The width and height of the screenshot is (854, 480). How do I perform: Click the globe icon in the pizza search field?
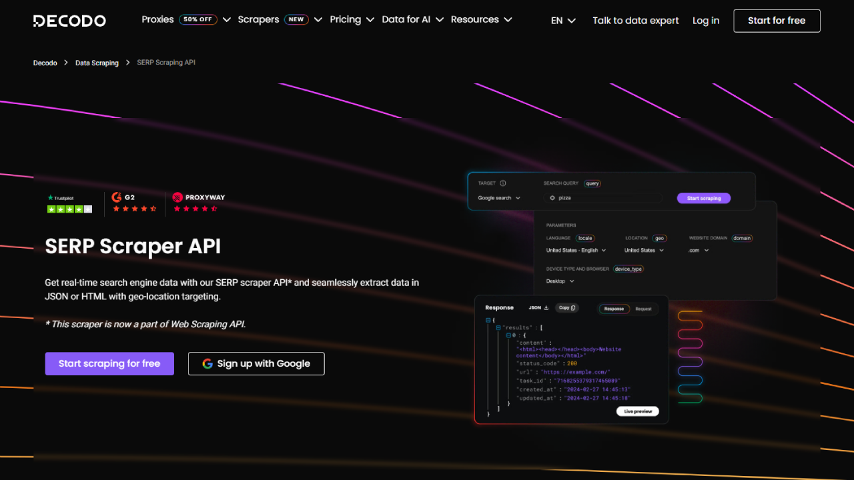pos(552,198)
